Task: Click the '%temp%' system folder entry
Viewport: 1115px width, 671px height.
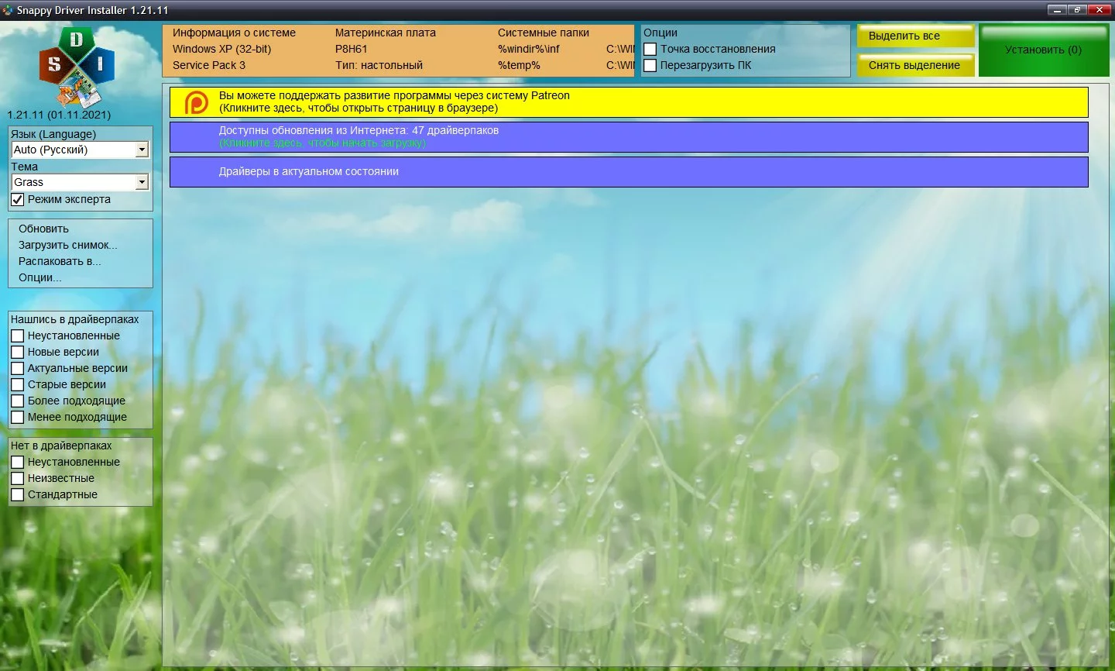Action: pos(519,65)
